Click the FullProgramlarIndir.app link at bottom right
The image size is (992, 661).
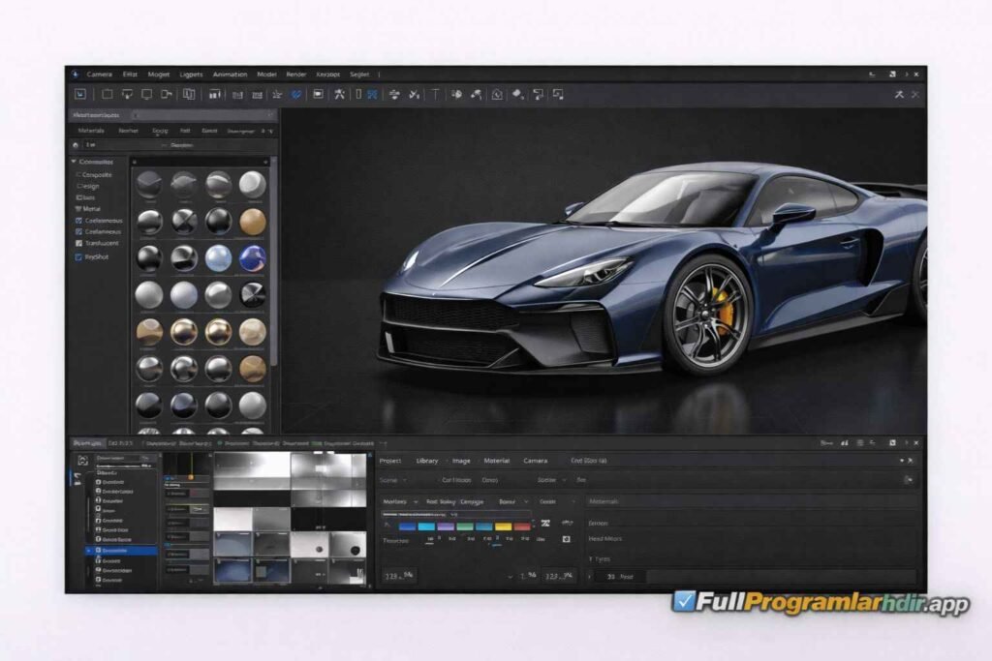825,600
